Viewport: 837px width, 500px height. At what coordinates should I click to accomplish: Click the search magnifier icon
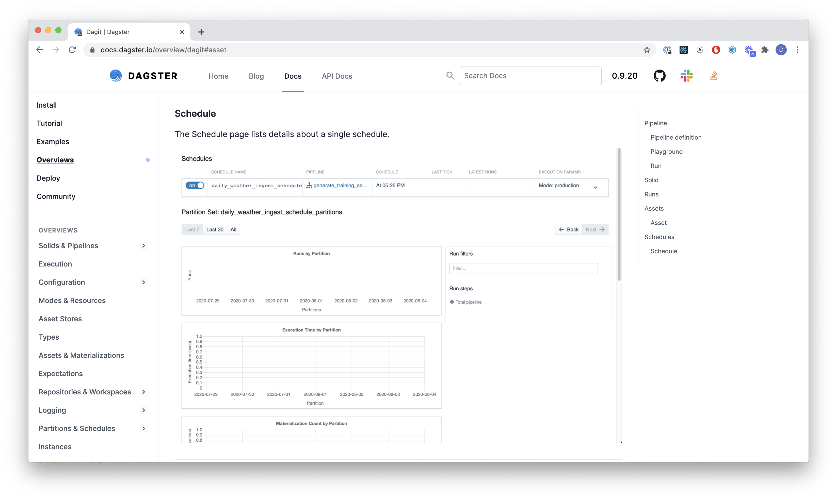click(x=450, y=76)
